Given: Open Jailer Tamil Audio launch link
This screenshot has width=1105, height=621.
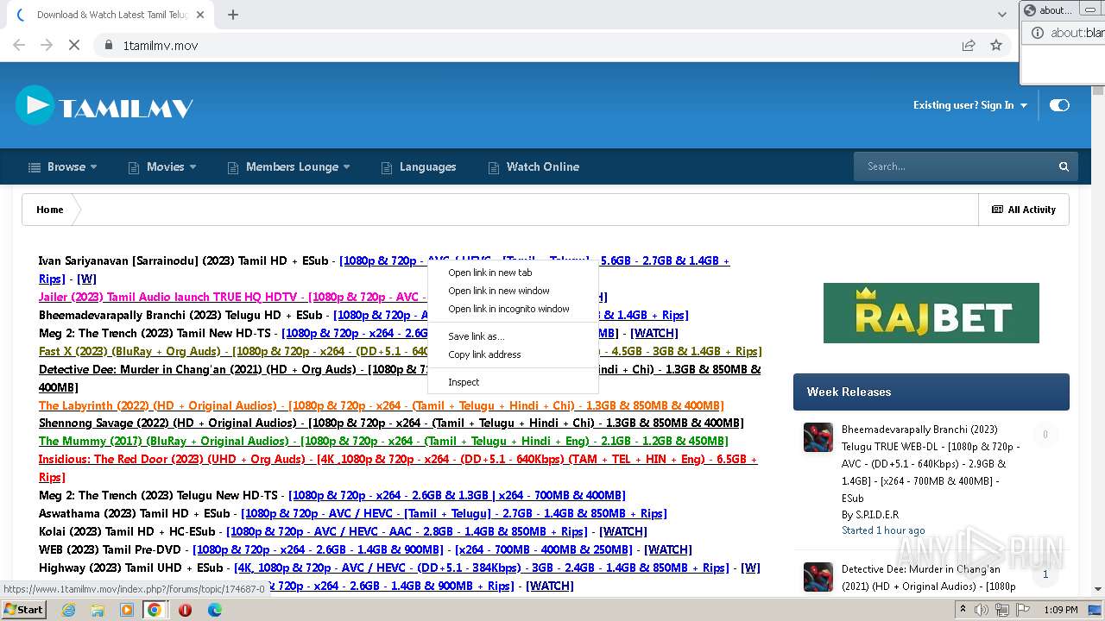Looking at the screenshot, I should click(x=233, y=297).
